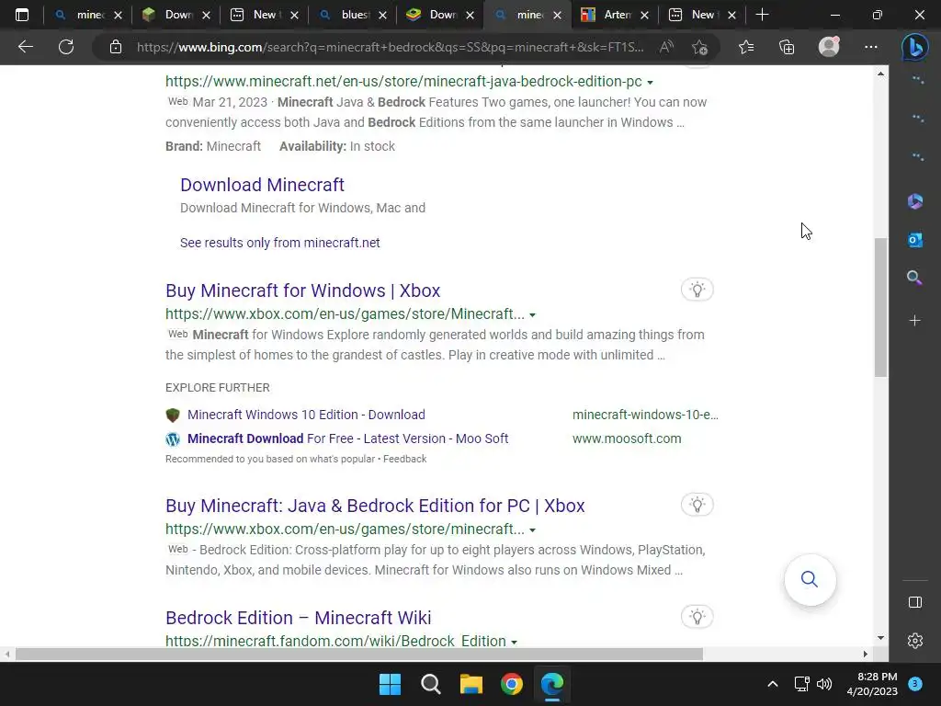Close the Artem tab
The height and width of the screenshot is (706, 941).
pos(644,16)
